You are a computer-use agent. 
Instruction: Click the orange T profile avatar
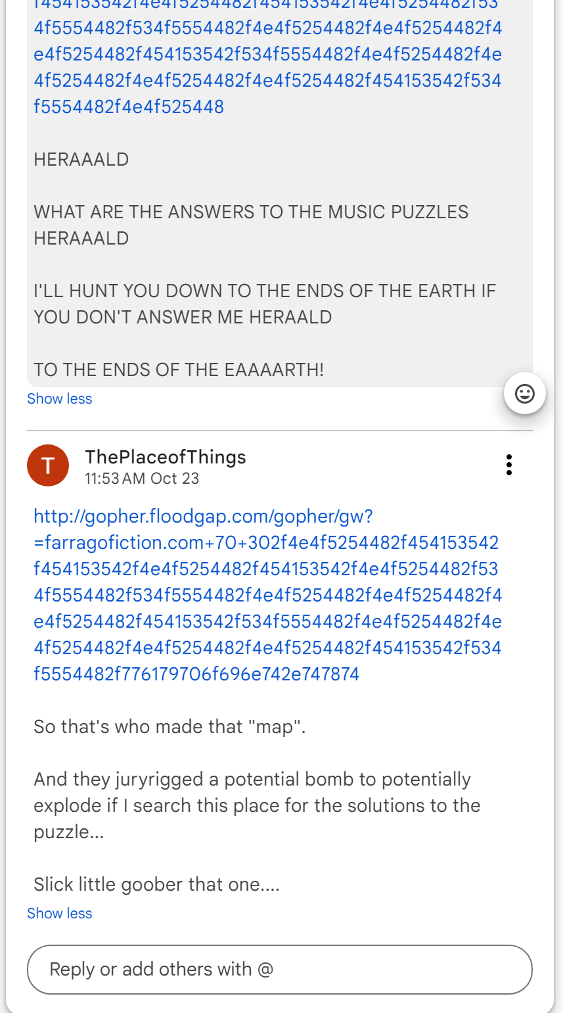tap(48, 465)
